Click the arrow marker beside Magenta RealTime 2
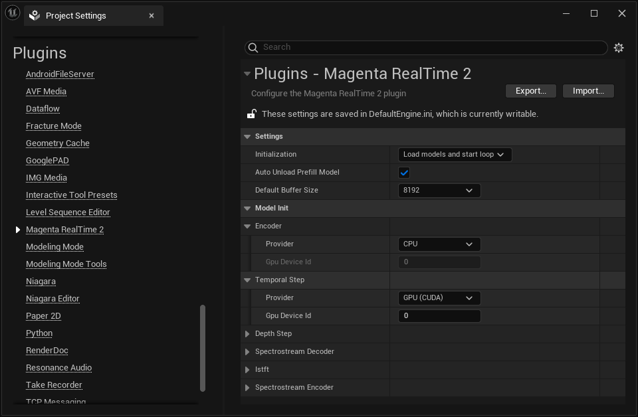Screen dimensions: 638x417 (x=17, y=230)
